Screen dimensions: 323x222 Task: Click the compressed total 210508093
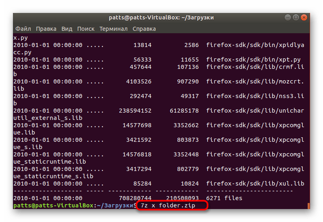[182, 198]
